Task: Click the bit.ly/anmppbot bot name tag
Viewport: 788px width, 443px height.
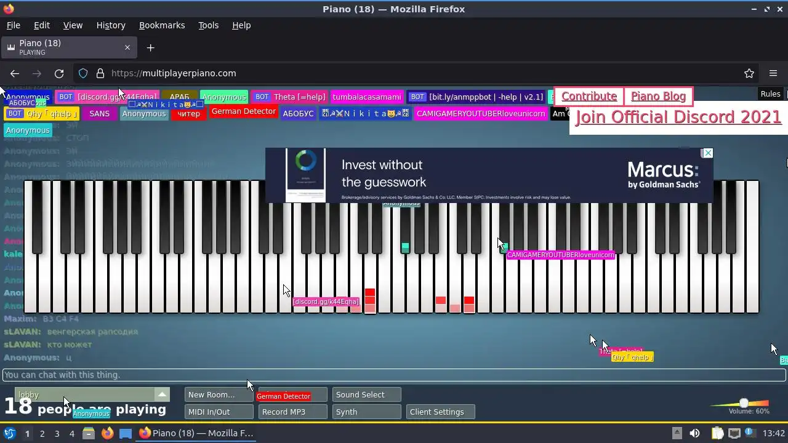Action: tap(476, 97)
